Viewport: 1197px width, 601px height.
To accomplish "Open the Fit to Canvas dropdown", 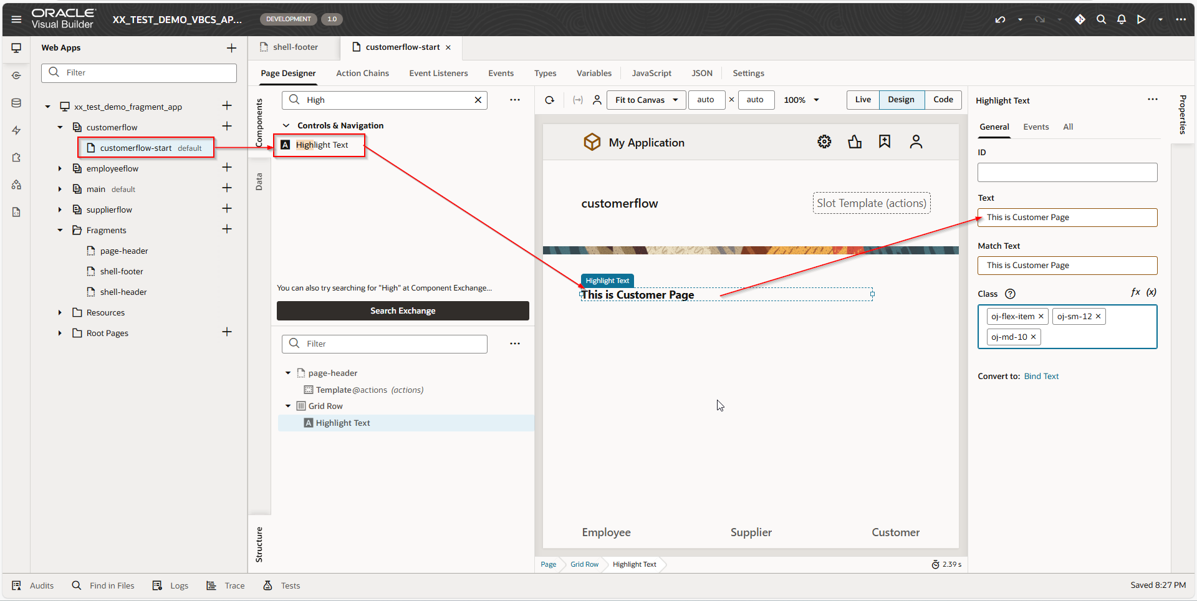I will click(x=646, y=100).
